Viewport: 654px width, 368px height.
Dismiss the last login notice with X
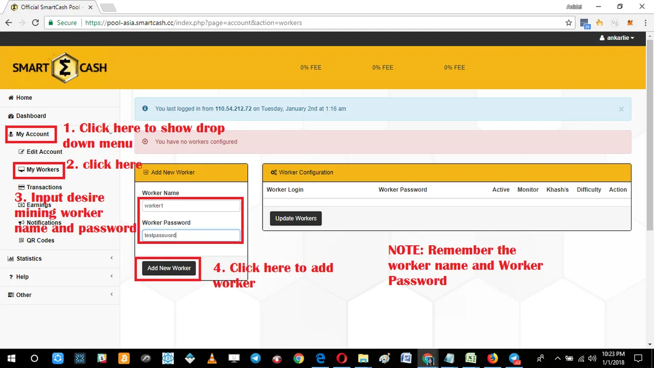pyautogui.click(x=621, y=109)
